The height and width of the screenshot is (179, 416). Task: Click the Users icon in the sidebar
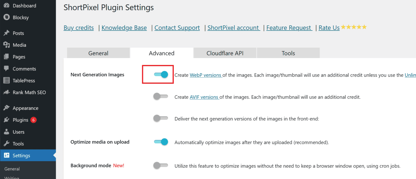point(6,132)
